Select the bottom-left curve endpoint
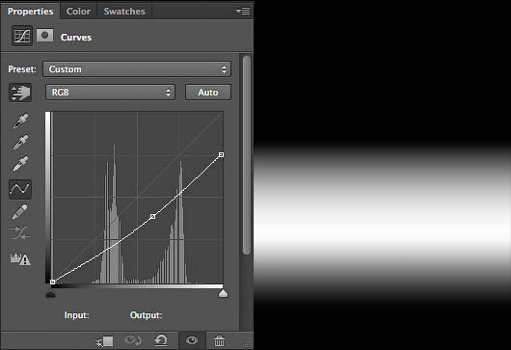Image resolution: width=511 pixels, height=350 pixels. pyautogui.click(x=53, y=282)
